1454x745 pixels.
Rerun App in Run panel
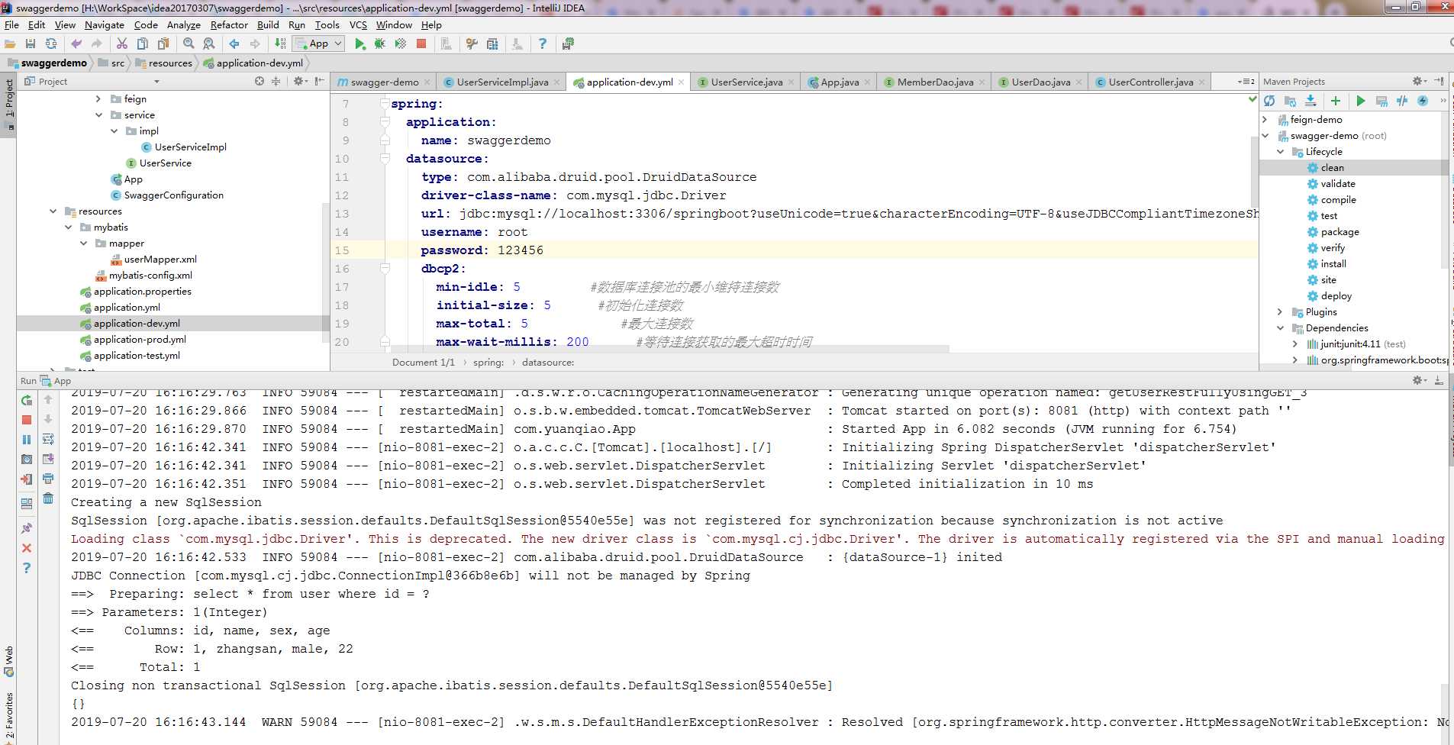tap(27, 400)
